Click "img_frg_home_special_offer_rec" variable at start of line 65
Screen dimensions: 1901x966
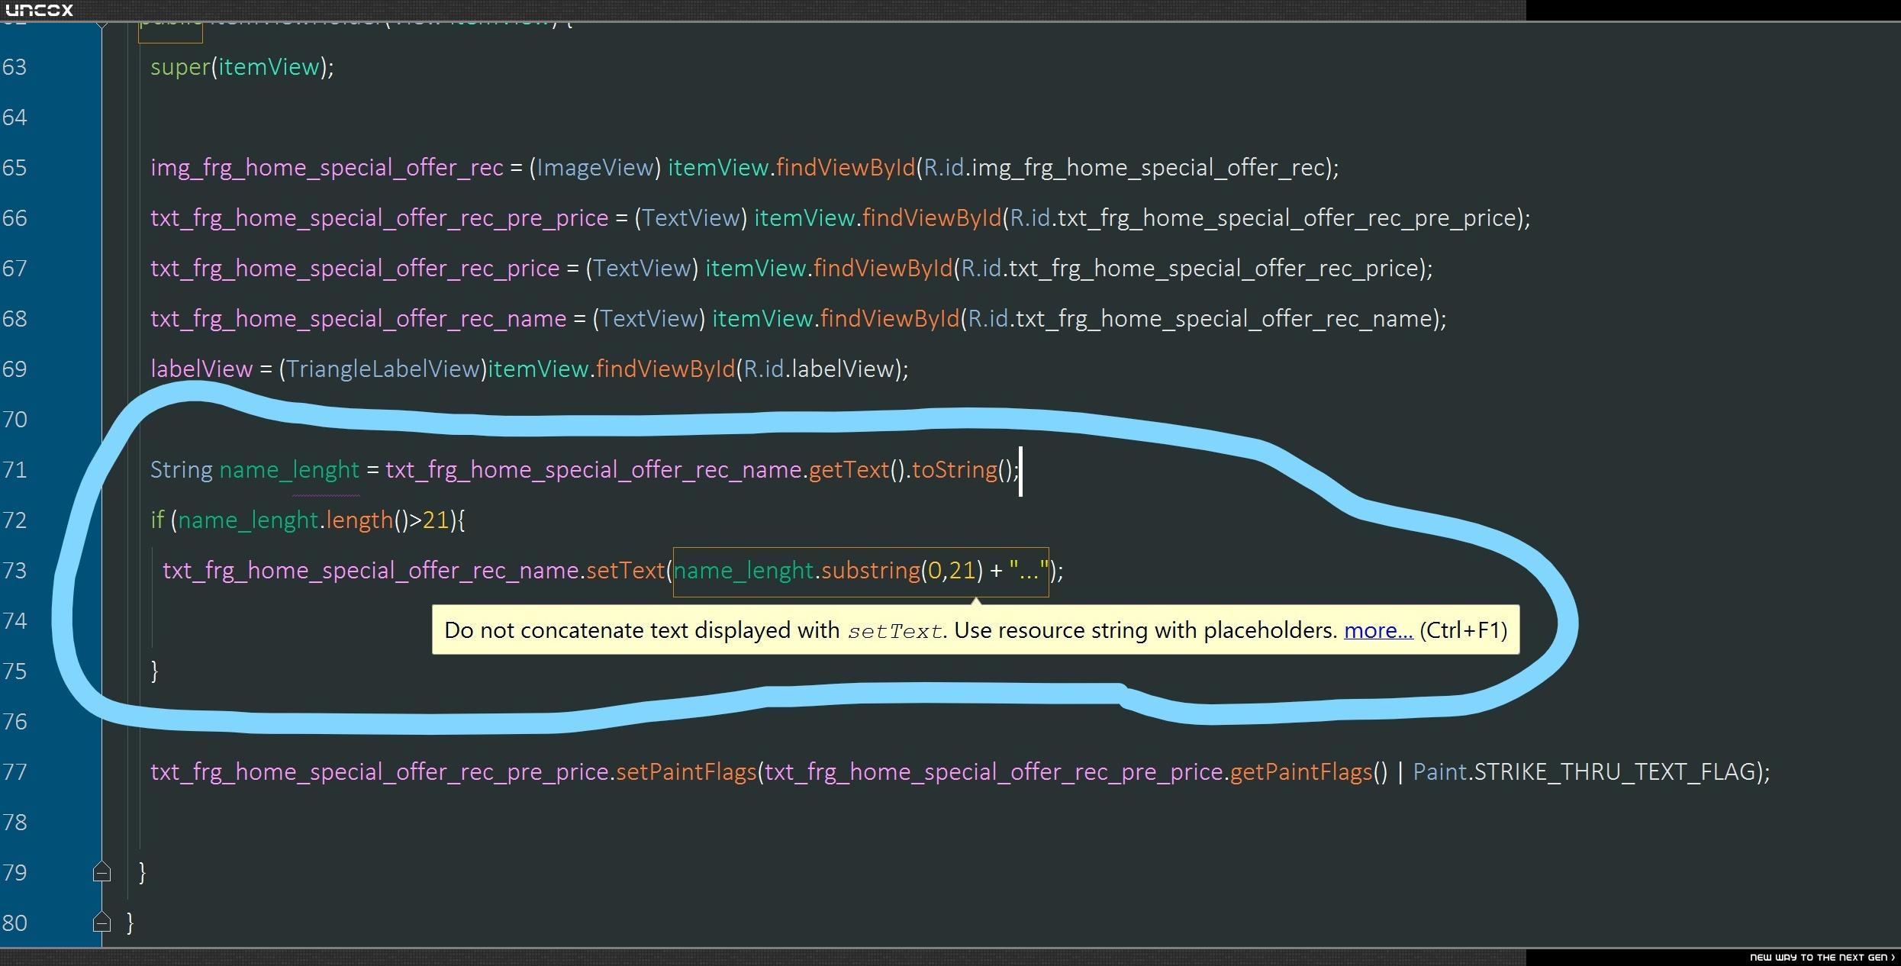pyautogui.click(x=327, y=169)
